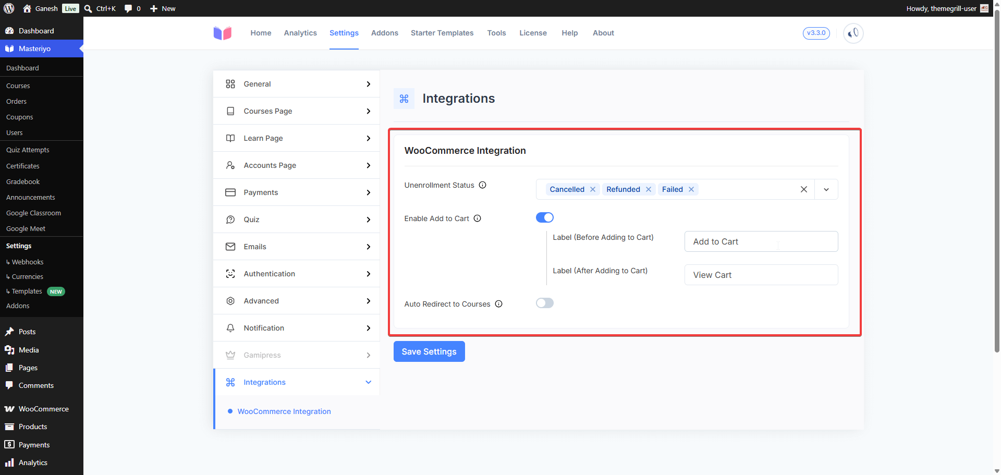Open the Ctrl+K search icon
This screenshot has height=475, width=1001.
[x=88, y=8]
